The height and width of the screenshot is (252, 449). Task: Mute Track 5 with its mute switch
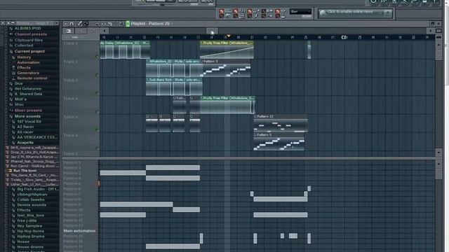click(x=97, y=130)
